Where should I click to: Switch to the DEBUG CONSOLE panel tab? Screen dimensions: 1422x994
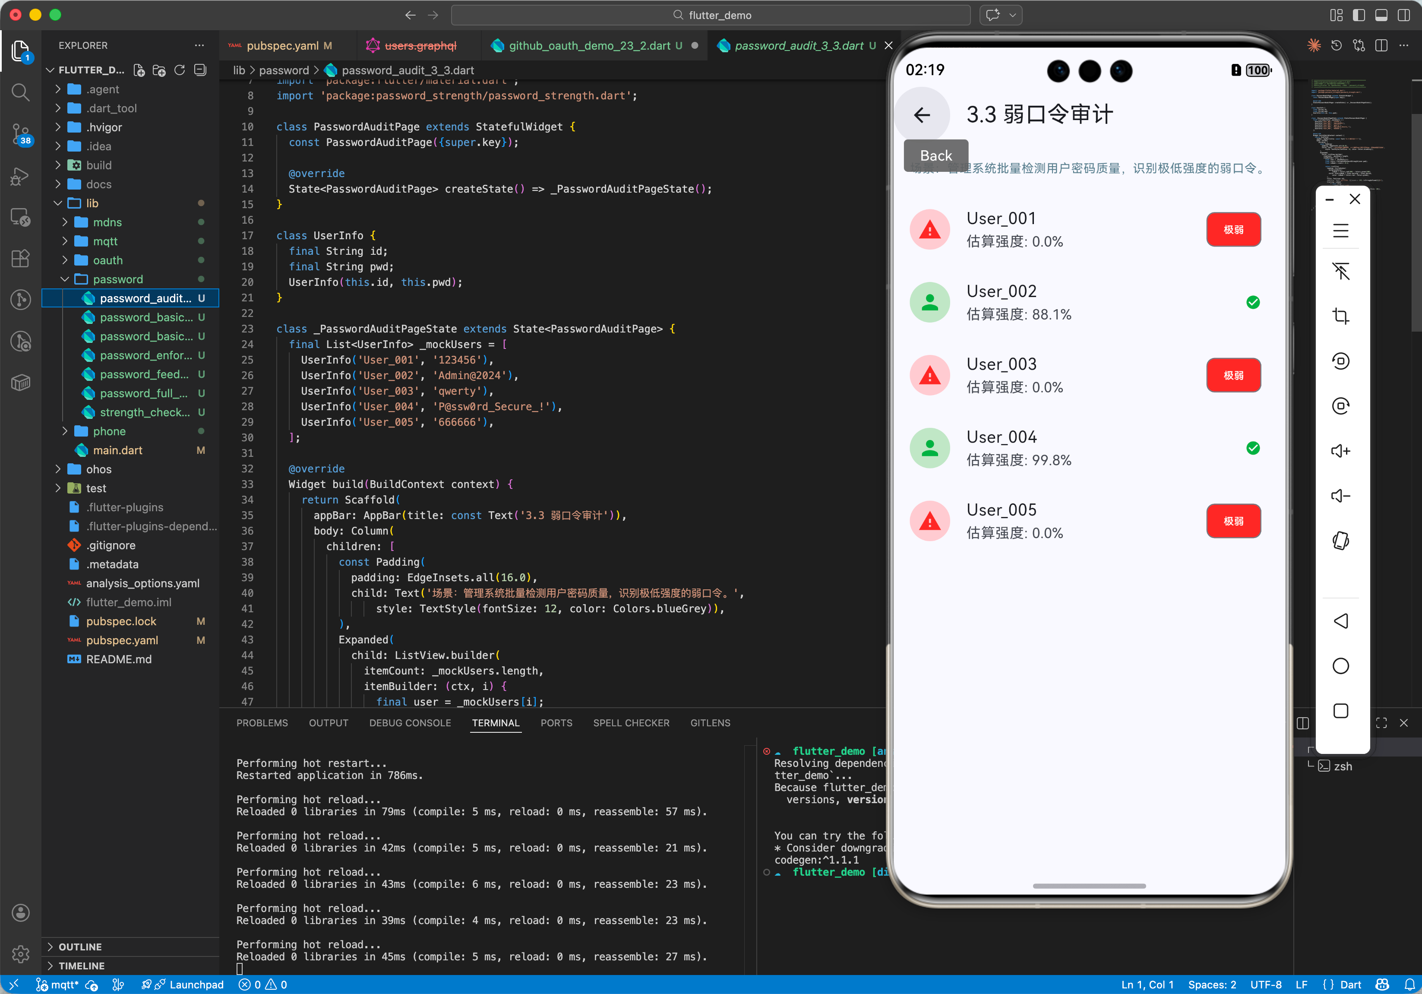coord(409,723)
